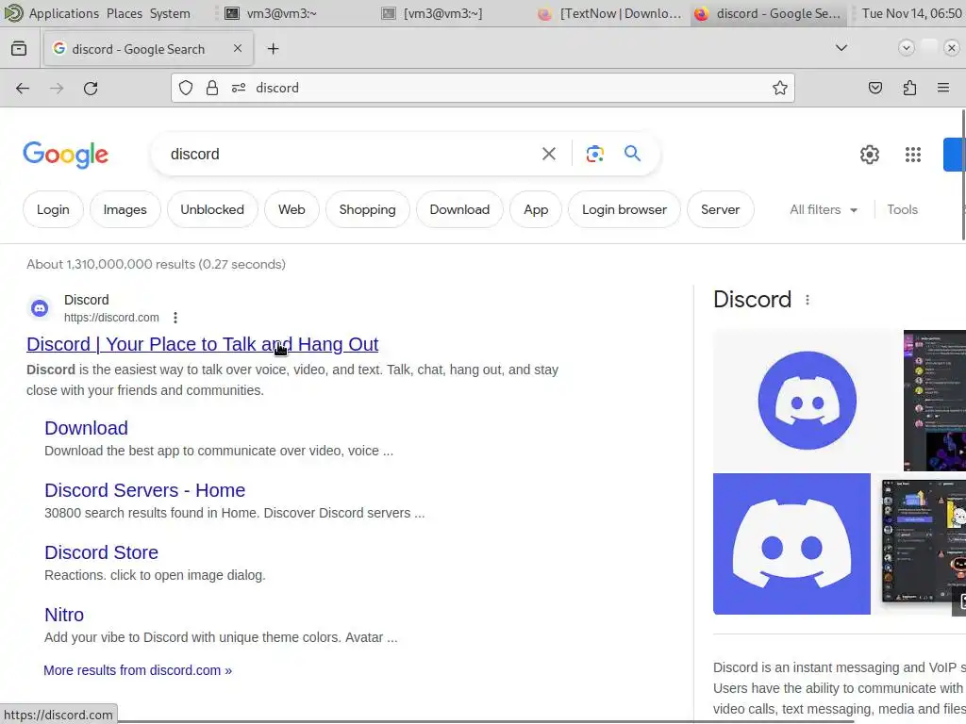
Task: Open the Save to Pocket icon
Action: pos(874,88)
